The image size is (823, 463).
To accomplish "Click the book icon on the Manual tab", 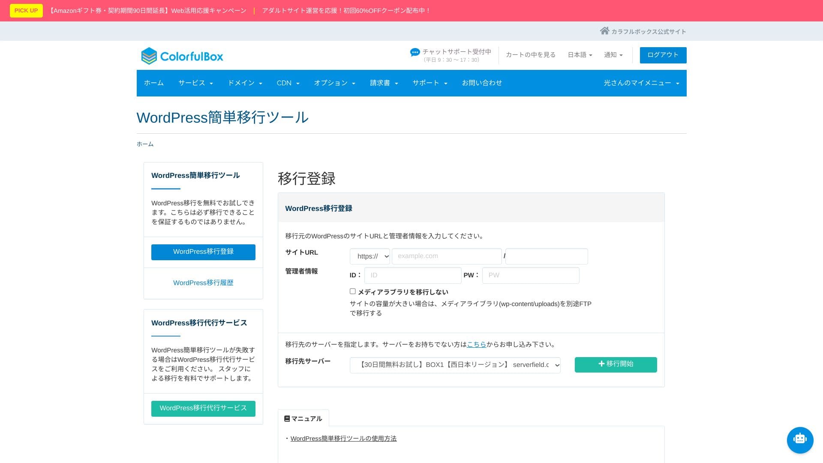I will 287,418.
